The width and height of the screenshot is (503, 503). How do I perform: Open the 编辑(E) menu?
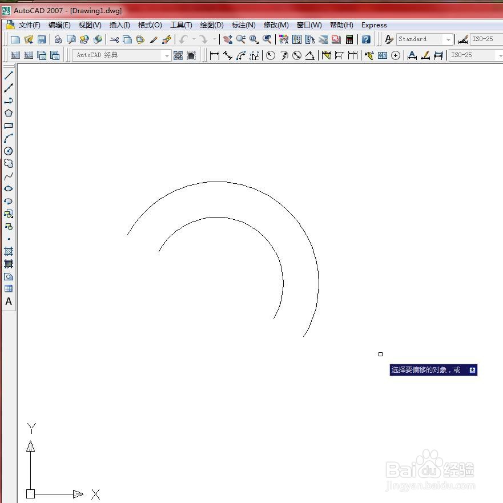(59, 25)
